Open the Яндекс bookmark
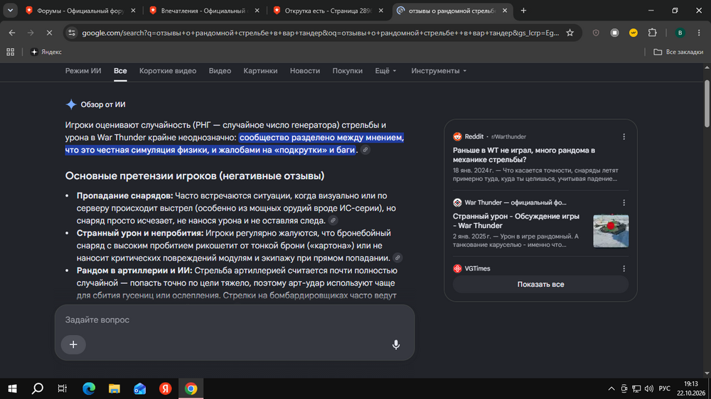Image resolution: width=711 pixels, height=399 pixels. point(46,52)
